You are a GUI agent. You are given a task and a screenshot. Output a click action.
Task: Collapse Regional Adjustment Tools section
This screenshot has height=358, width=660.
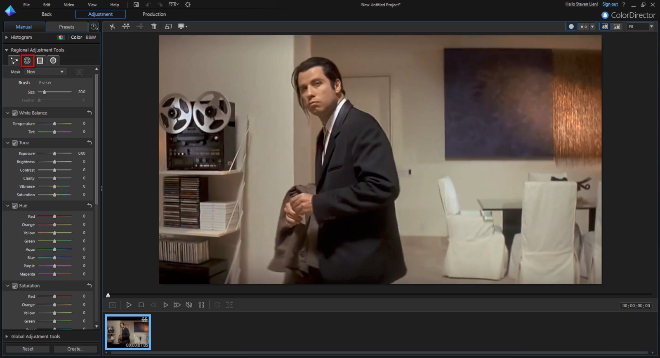pyautogui.click(x=7, y=50)
